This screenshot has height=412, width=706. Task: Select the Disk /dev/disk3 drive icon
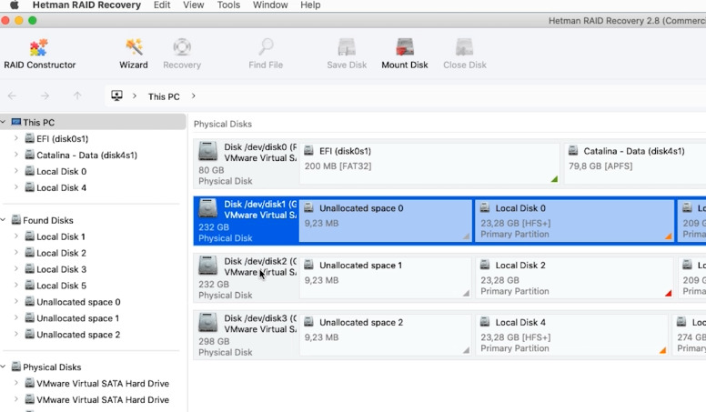point(207,323)
